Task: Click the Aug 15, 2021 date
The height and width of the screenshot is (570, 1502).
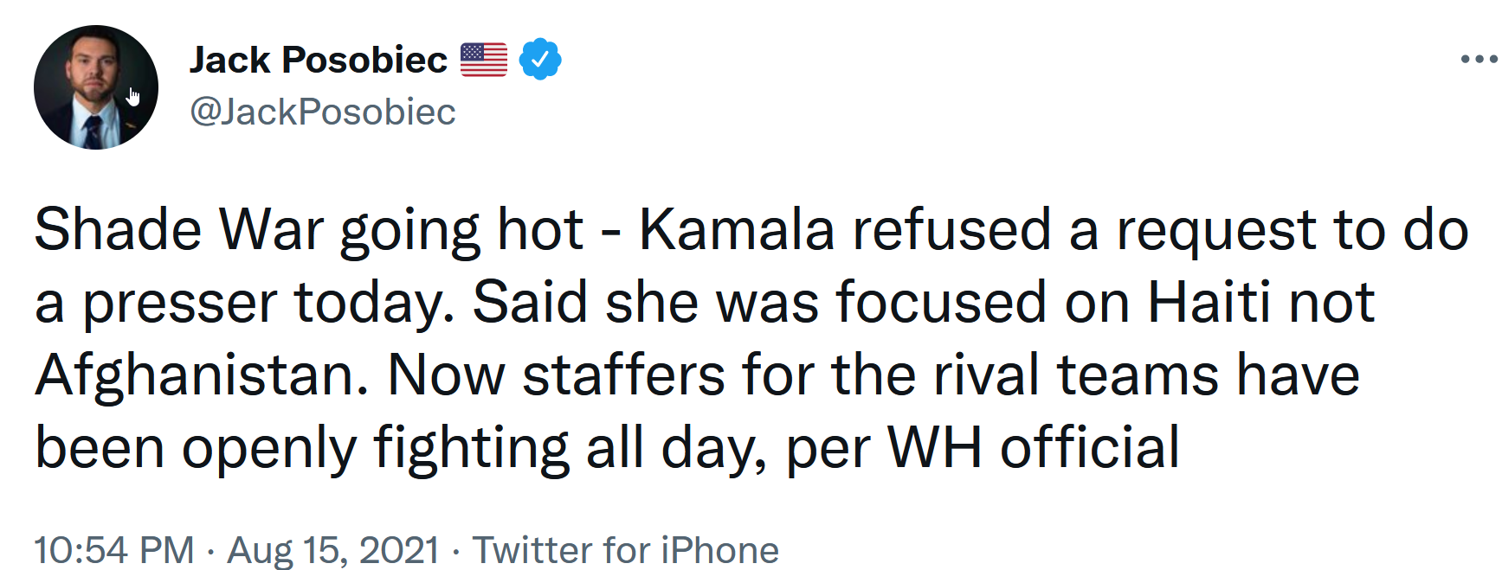Action: point(333,550)
